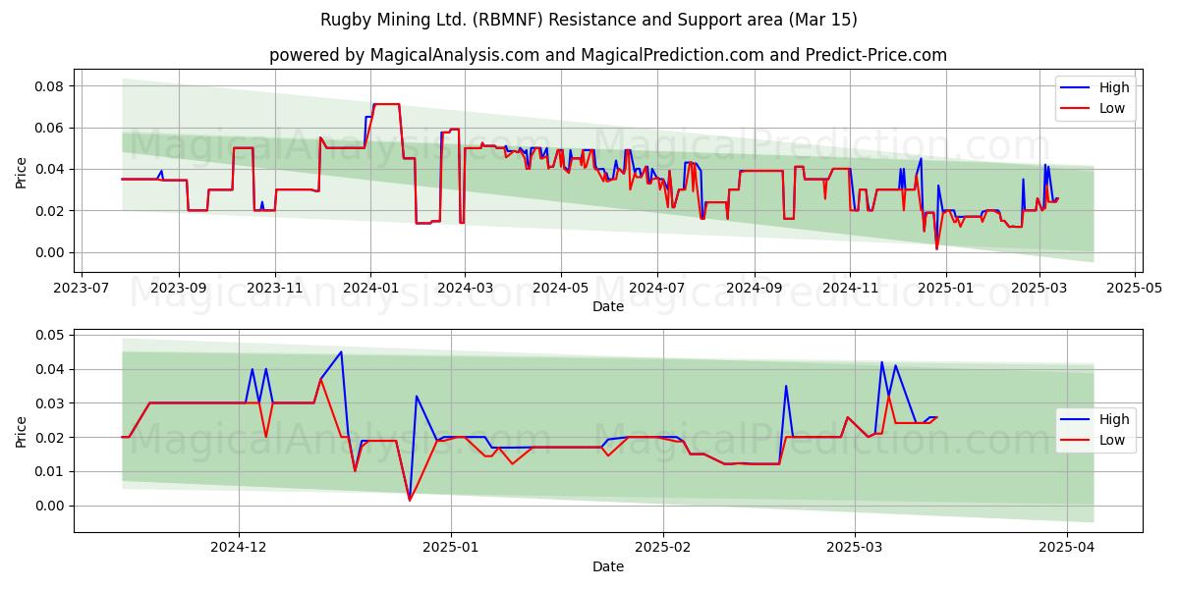The height and width of the screenshot is (589, 1179).
Task: Click the '2024-03' tick label on the upper chart
Action: coord(465,289)
